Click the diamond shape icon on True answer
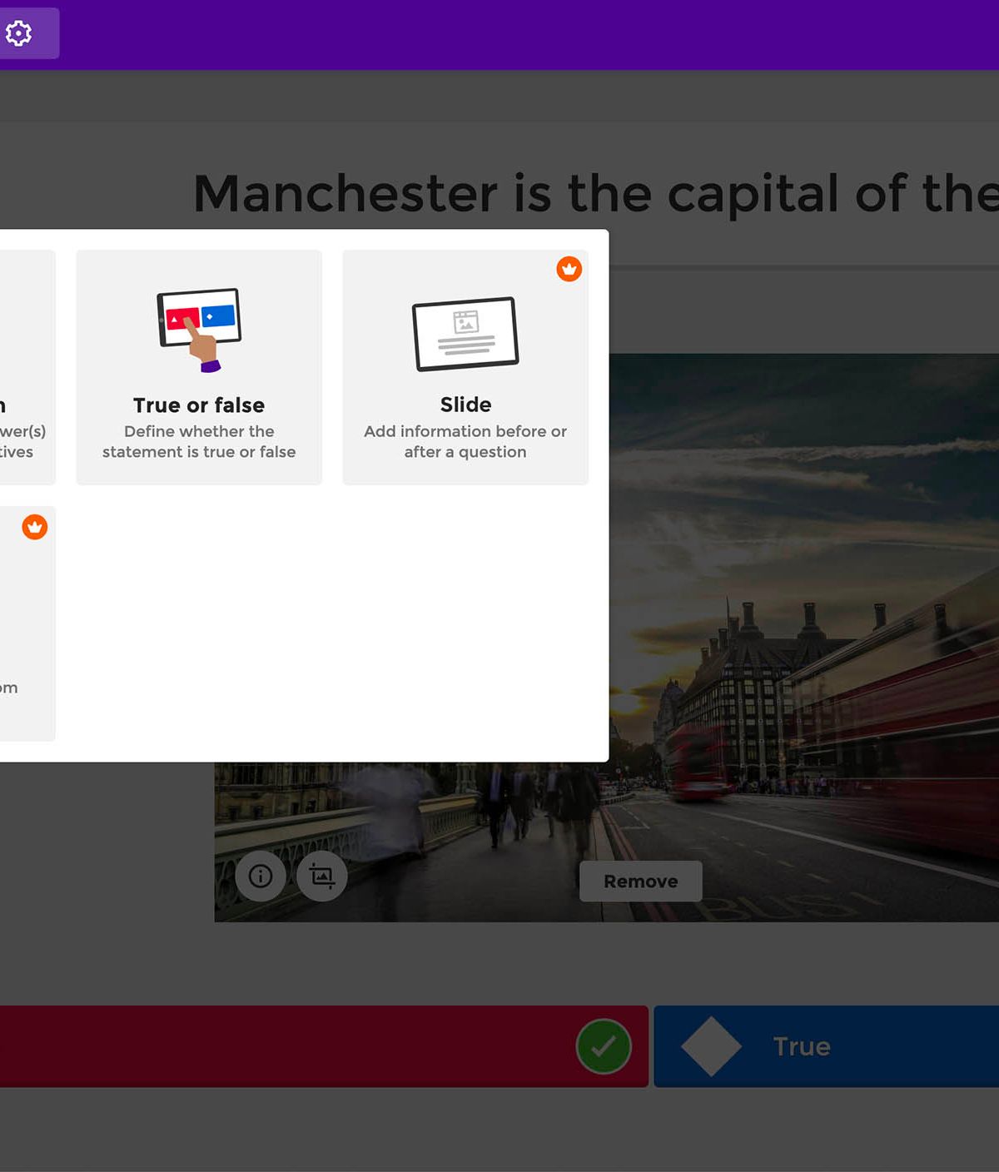 point(712,1046)
